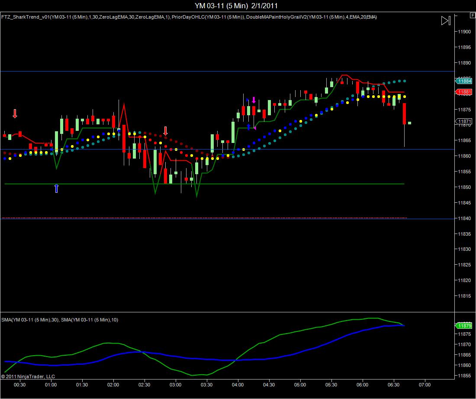Select the magenta down arrow near 04:15
Viewport: 476px width, 399px height.
tap(254, 100)
